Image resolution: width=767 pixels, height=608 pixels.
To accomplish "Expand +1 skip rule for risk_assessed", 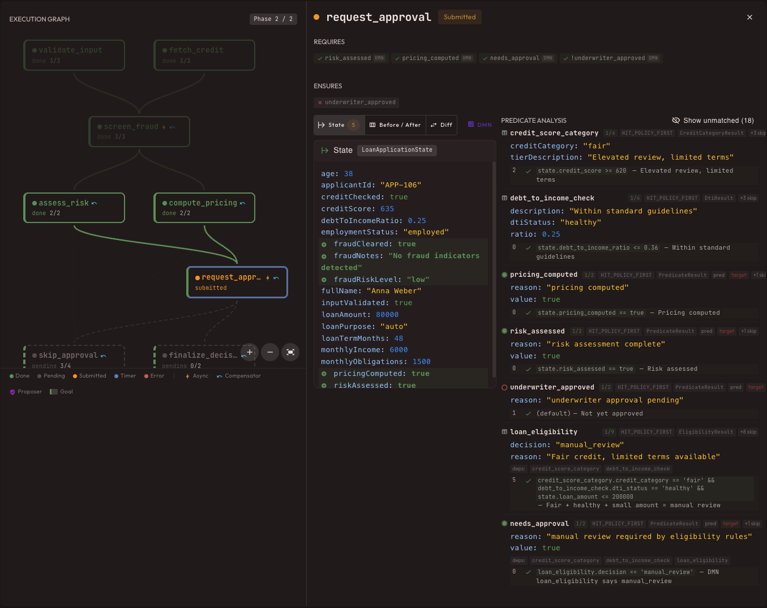I will pos(748,331).
